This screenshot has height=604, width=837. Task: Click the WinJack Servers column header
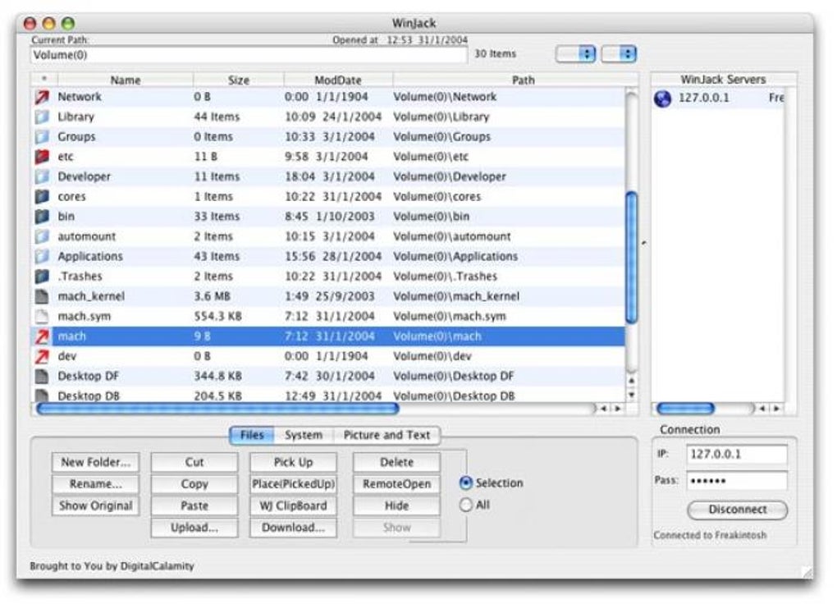[723, 80]
